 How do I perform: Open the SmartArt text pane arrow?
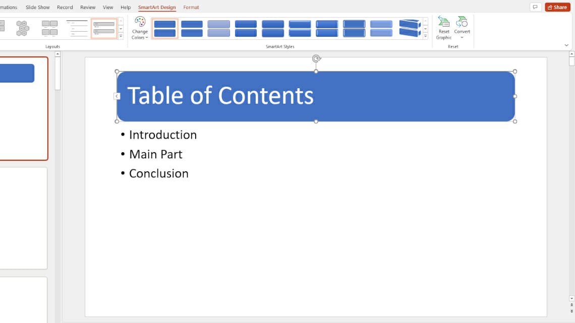pos(117,96)
